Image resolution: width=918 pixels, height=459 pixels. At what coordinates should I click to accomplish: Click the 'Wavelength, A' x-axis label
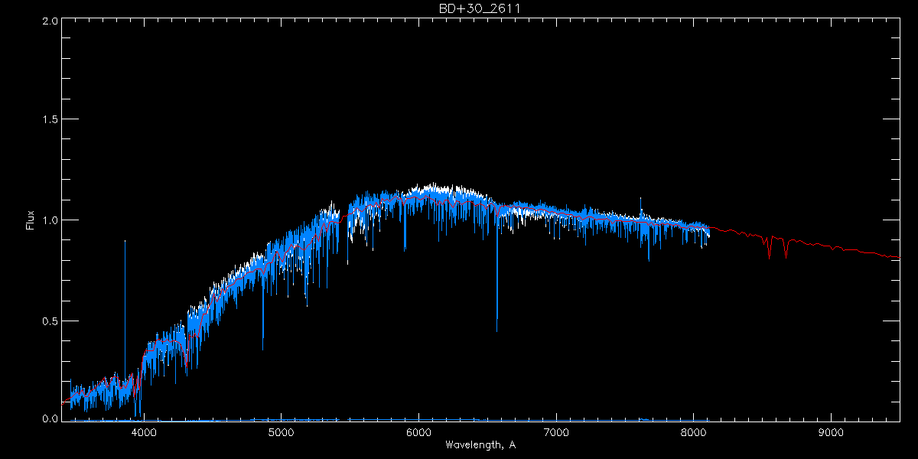tap(480, 444)
